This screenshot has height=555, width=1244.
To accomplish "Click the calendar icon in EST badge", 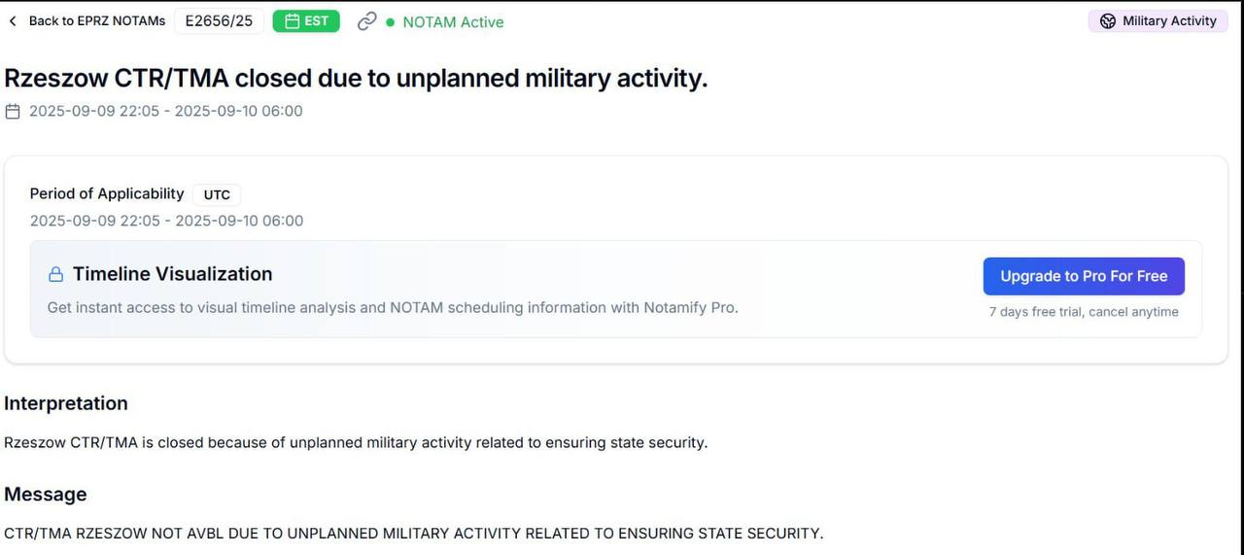I will (x=292, y=21).
